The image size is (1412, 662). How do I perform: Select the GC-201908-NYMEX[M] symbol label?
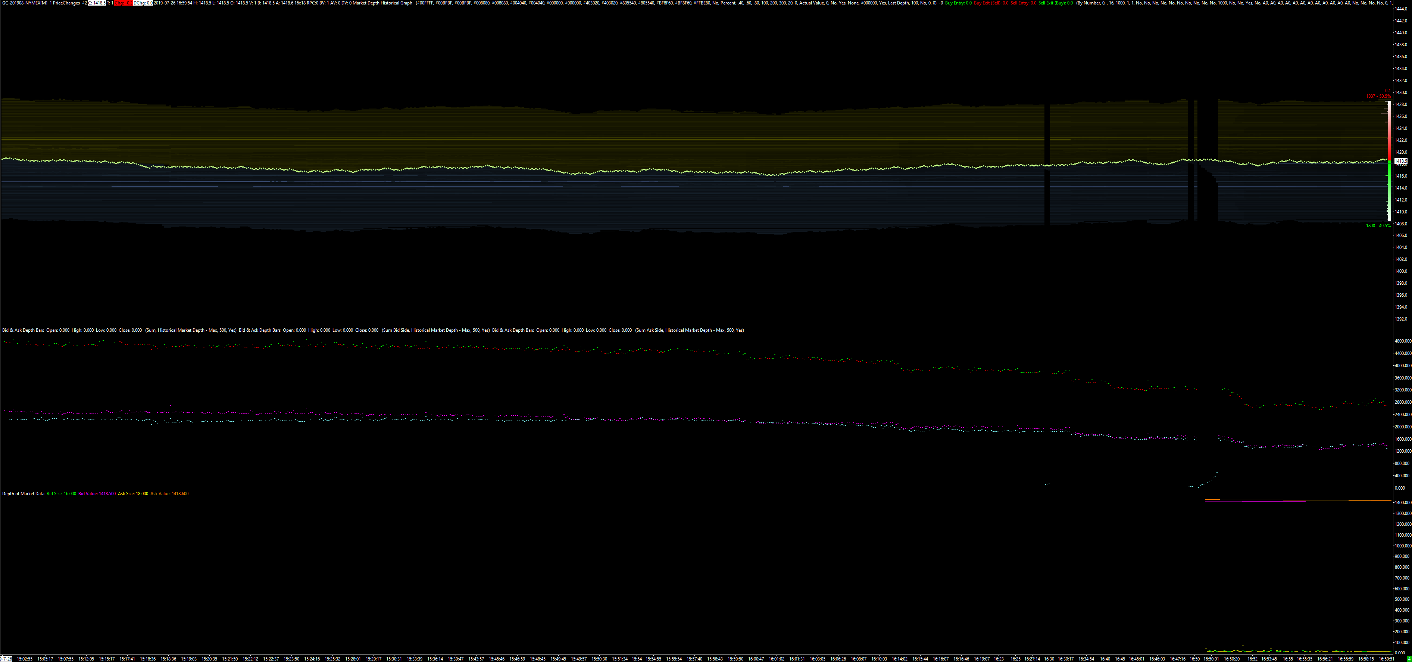(x=25, y=3)
